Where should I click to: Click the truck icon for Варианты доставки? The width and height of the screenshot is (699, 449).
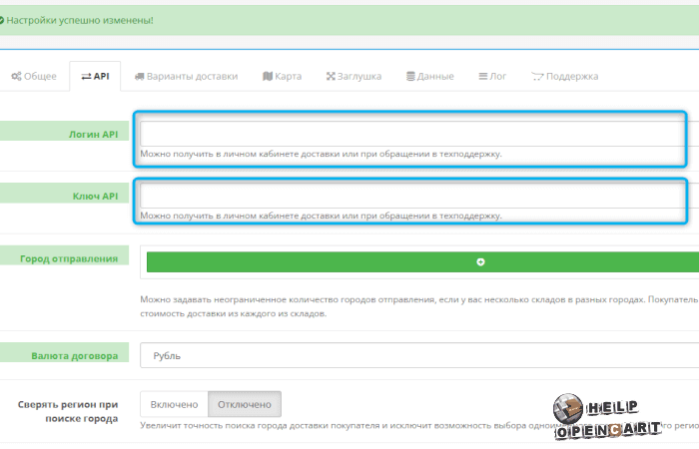click(140, 76)
